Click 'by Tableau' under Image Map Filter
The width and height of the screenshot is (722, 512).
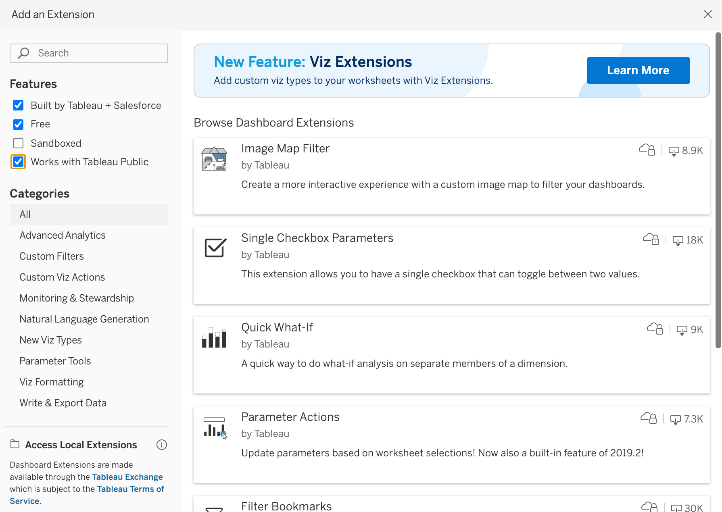[x=265, y=165]
